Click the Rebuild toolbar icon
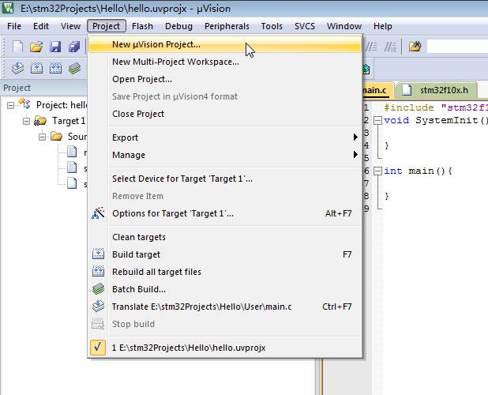The height and width of the screenshot is (395, 488). click(55, 68)
